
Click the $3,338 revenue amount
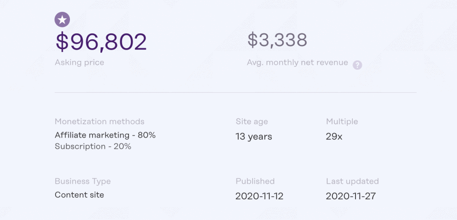point(277,40)
